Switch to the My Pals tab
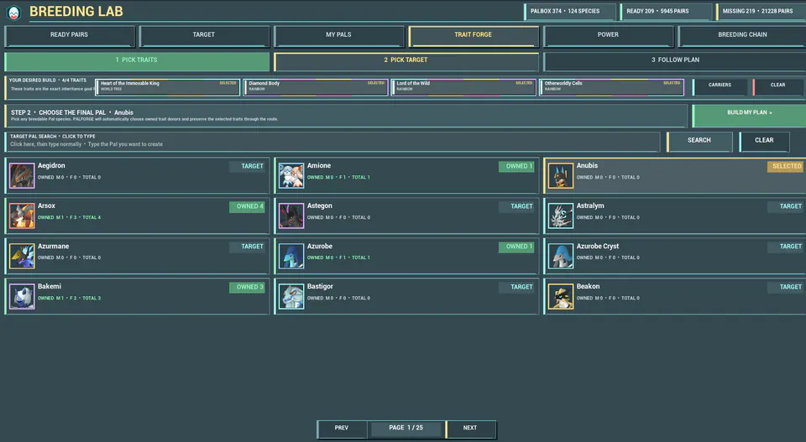Viewport: 806px width, 442px height. 338,35
